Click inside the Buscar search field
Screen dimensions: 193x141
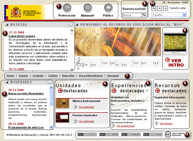click(132, 15)
